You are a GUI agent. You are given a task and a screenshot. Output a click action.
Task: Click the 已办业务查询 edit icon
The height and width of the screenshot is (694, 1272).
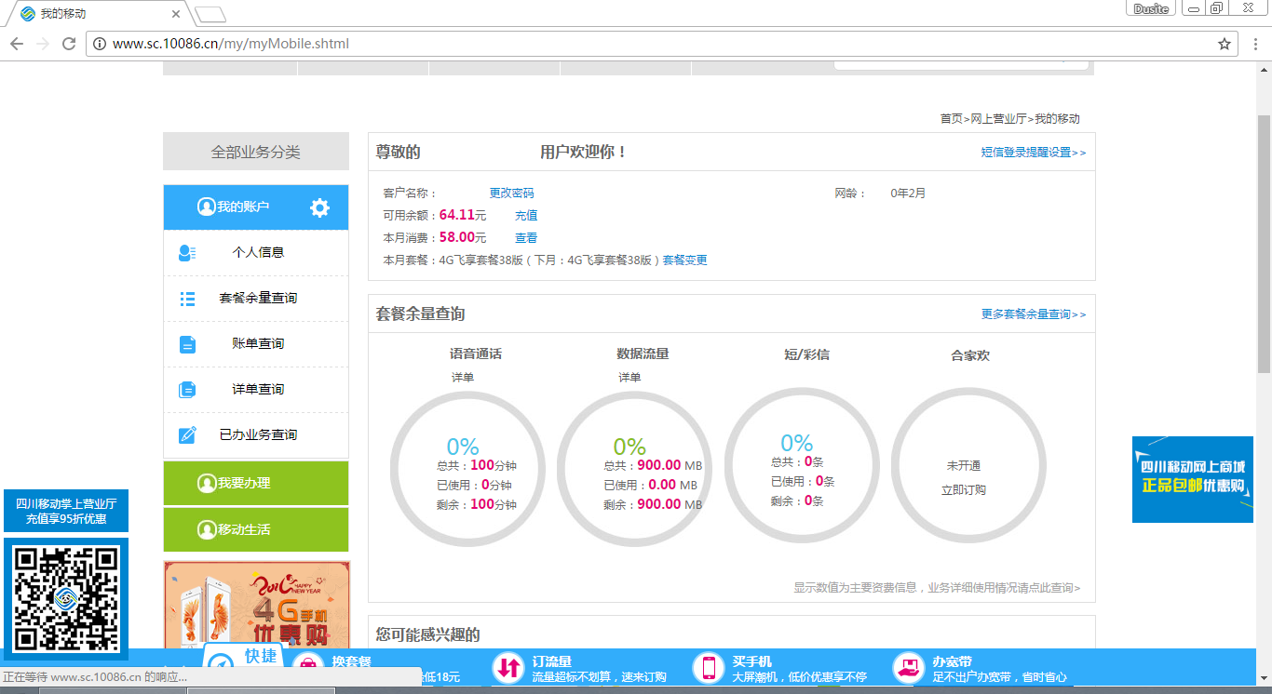point(187,434)
